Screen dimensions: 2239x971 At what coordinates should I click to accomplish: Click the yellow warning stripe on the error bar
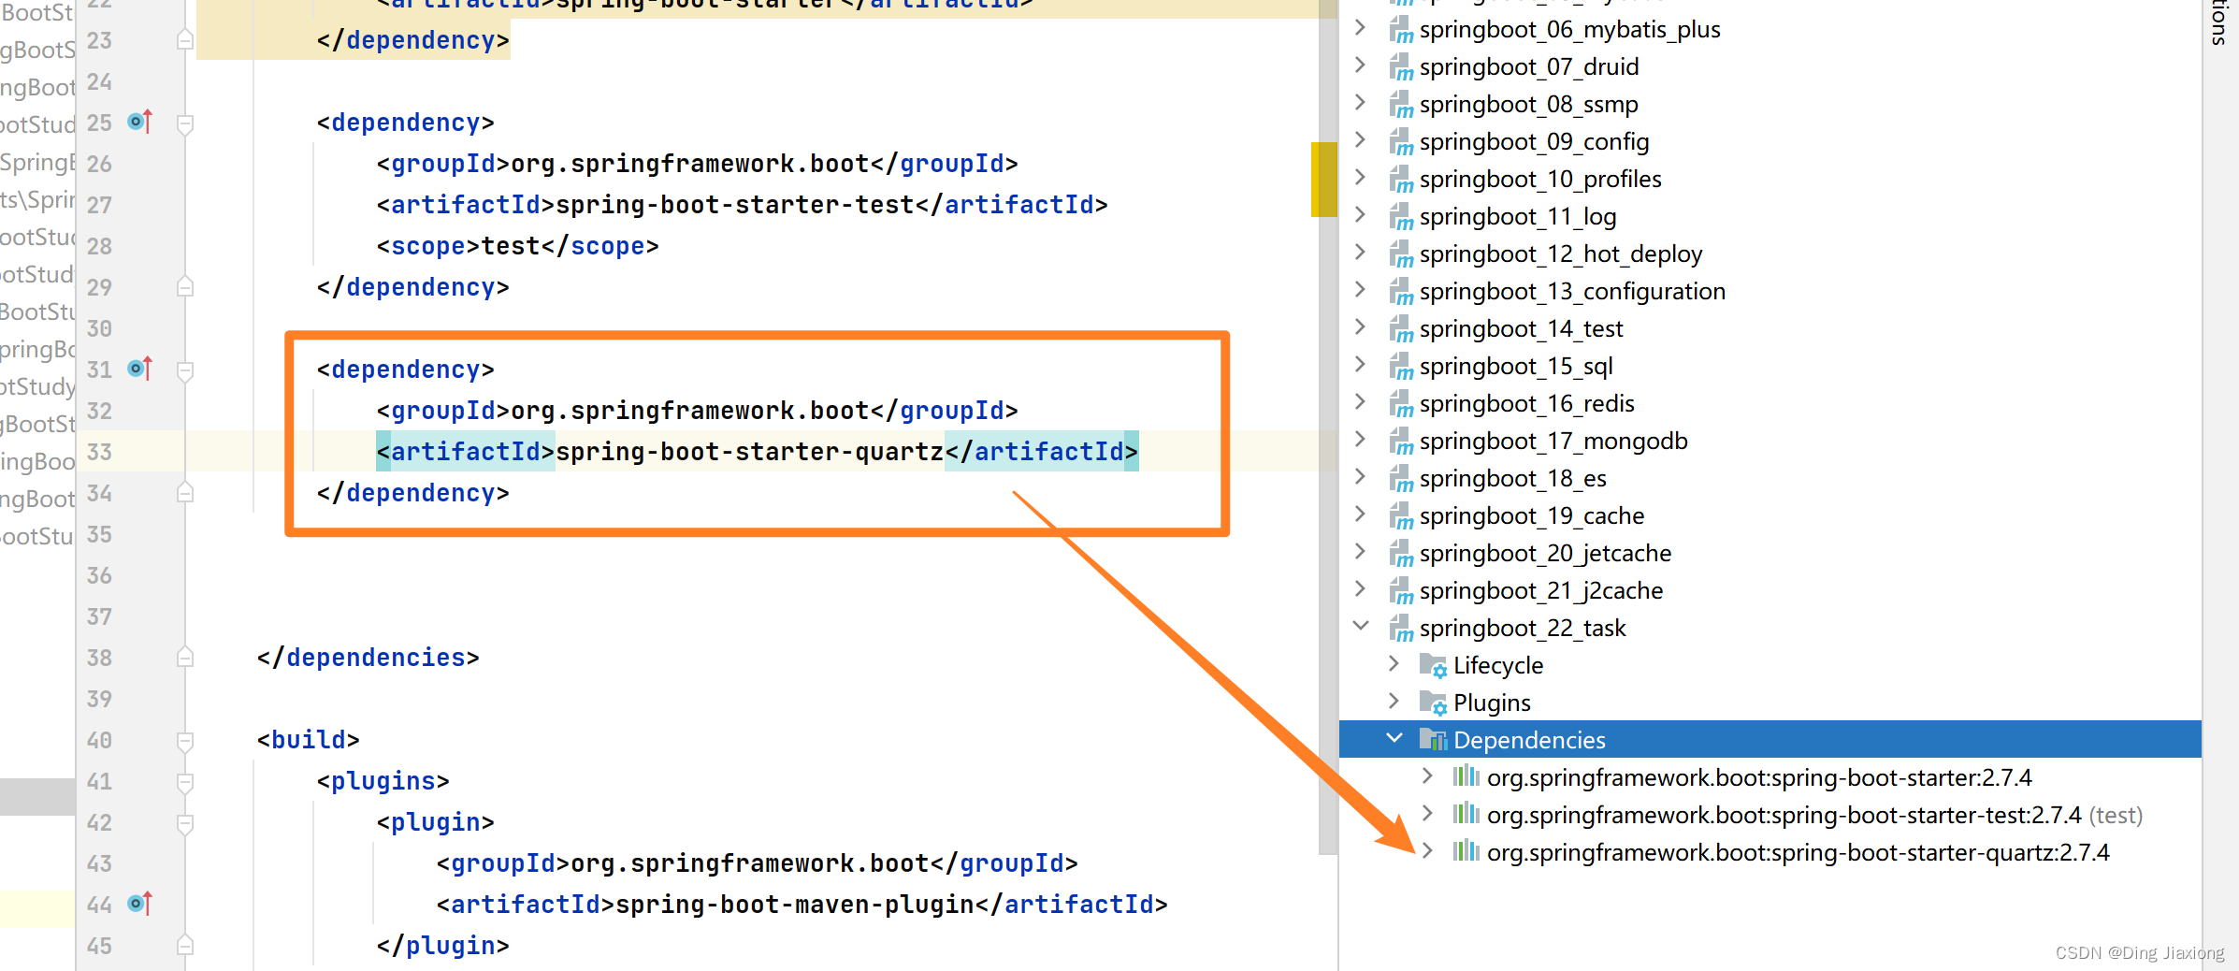[x=1323, y=180]
